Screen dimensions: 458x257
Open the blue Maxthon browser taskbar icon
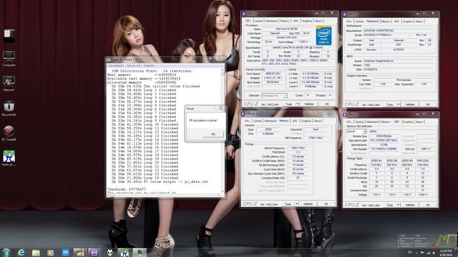click(65, 253)
